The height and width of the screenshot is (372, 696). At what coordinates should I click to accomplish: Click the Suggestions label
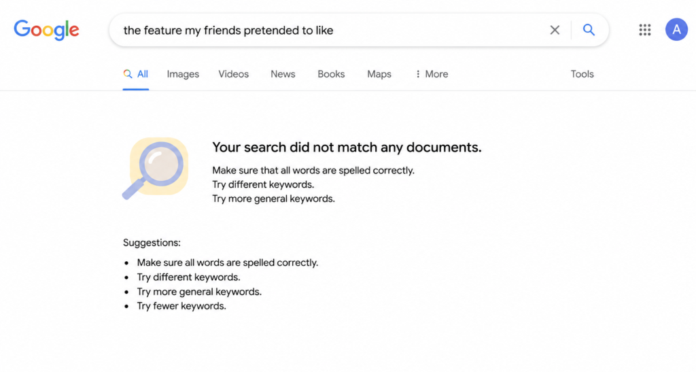coord(152,243)
